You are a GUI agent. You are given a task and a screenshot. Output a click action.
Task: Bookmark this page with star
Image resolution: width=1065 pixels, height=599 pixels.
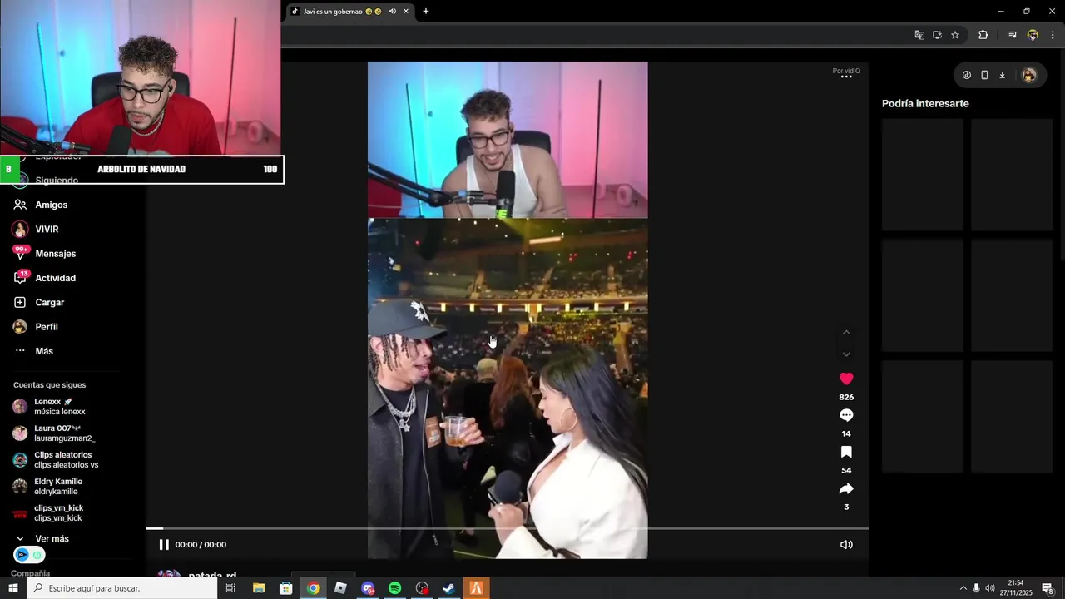pos(955,35)
